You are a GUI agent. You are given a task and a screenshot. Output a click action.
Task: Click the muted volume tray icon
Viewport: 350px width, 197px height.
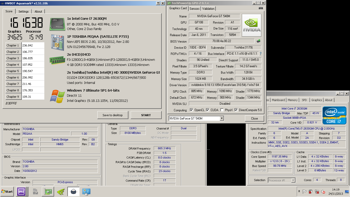click(x=323, y=192)
